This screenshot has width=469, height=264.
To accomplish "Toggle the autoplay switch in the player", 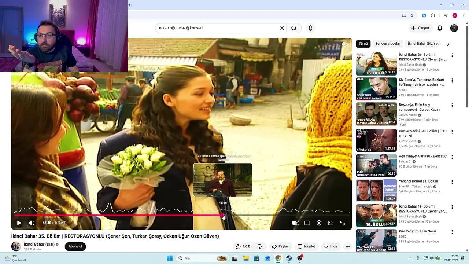I will click(295, 223).
